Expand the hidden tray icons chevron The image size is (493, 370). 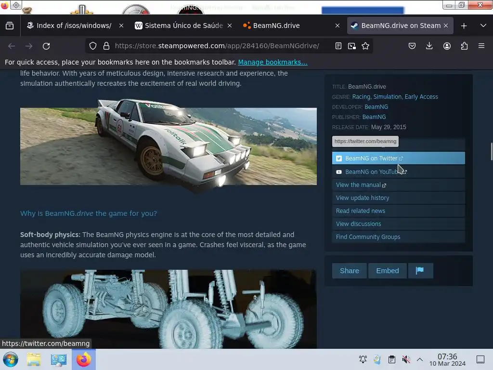(420, 359)
